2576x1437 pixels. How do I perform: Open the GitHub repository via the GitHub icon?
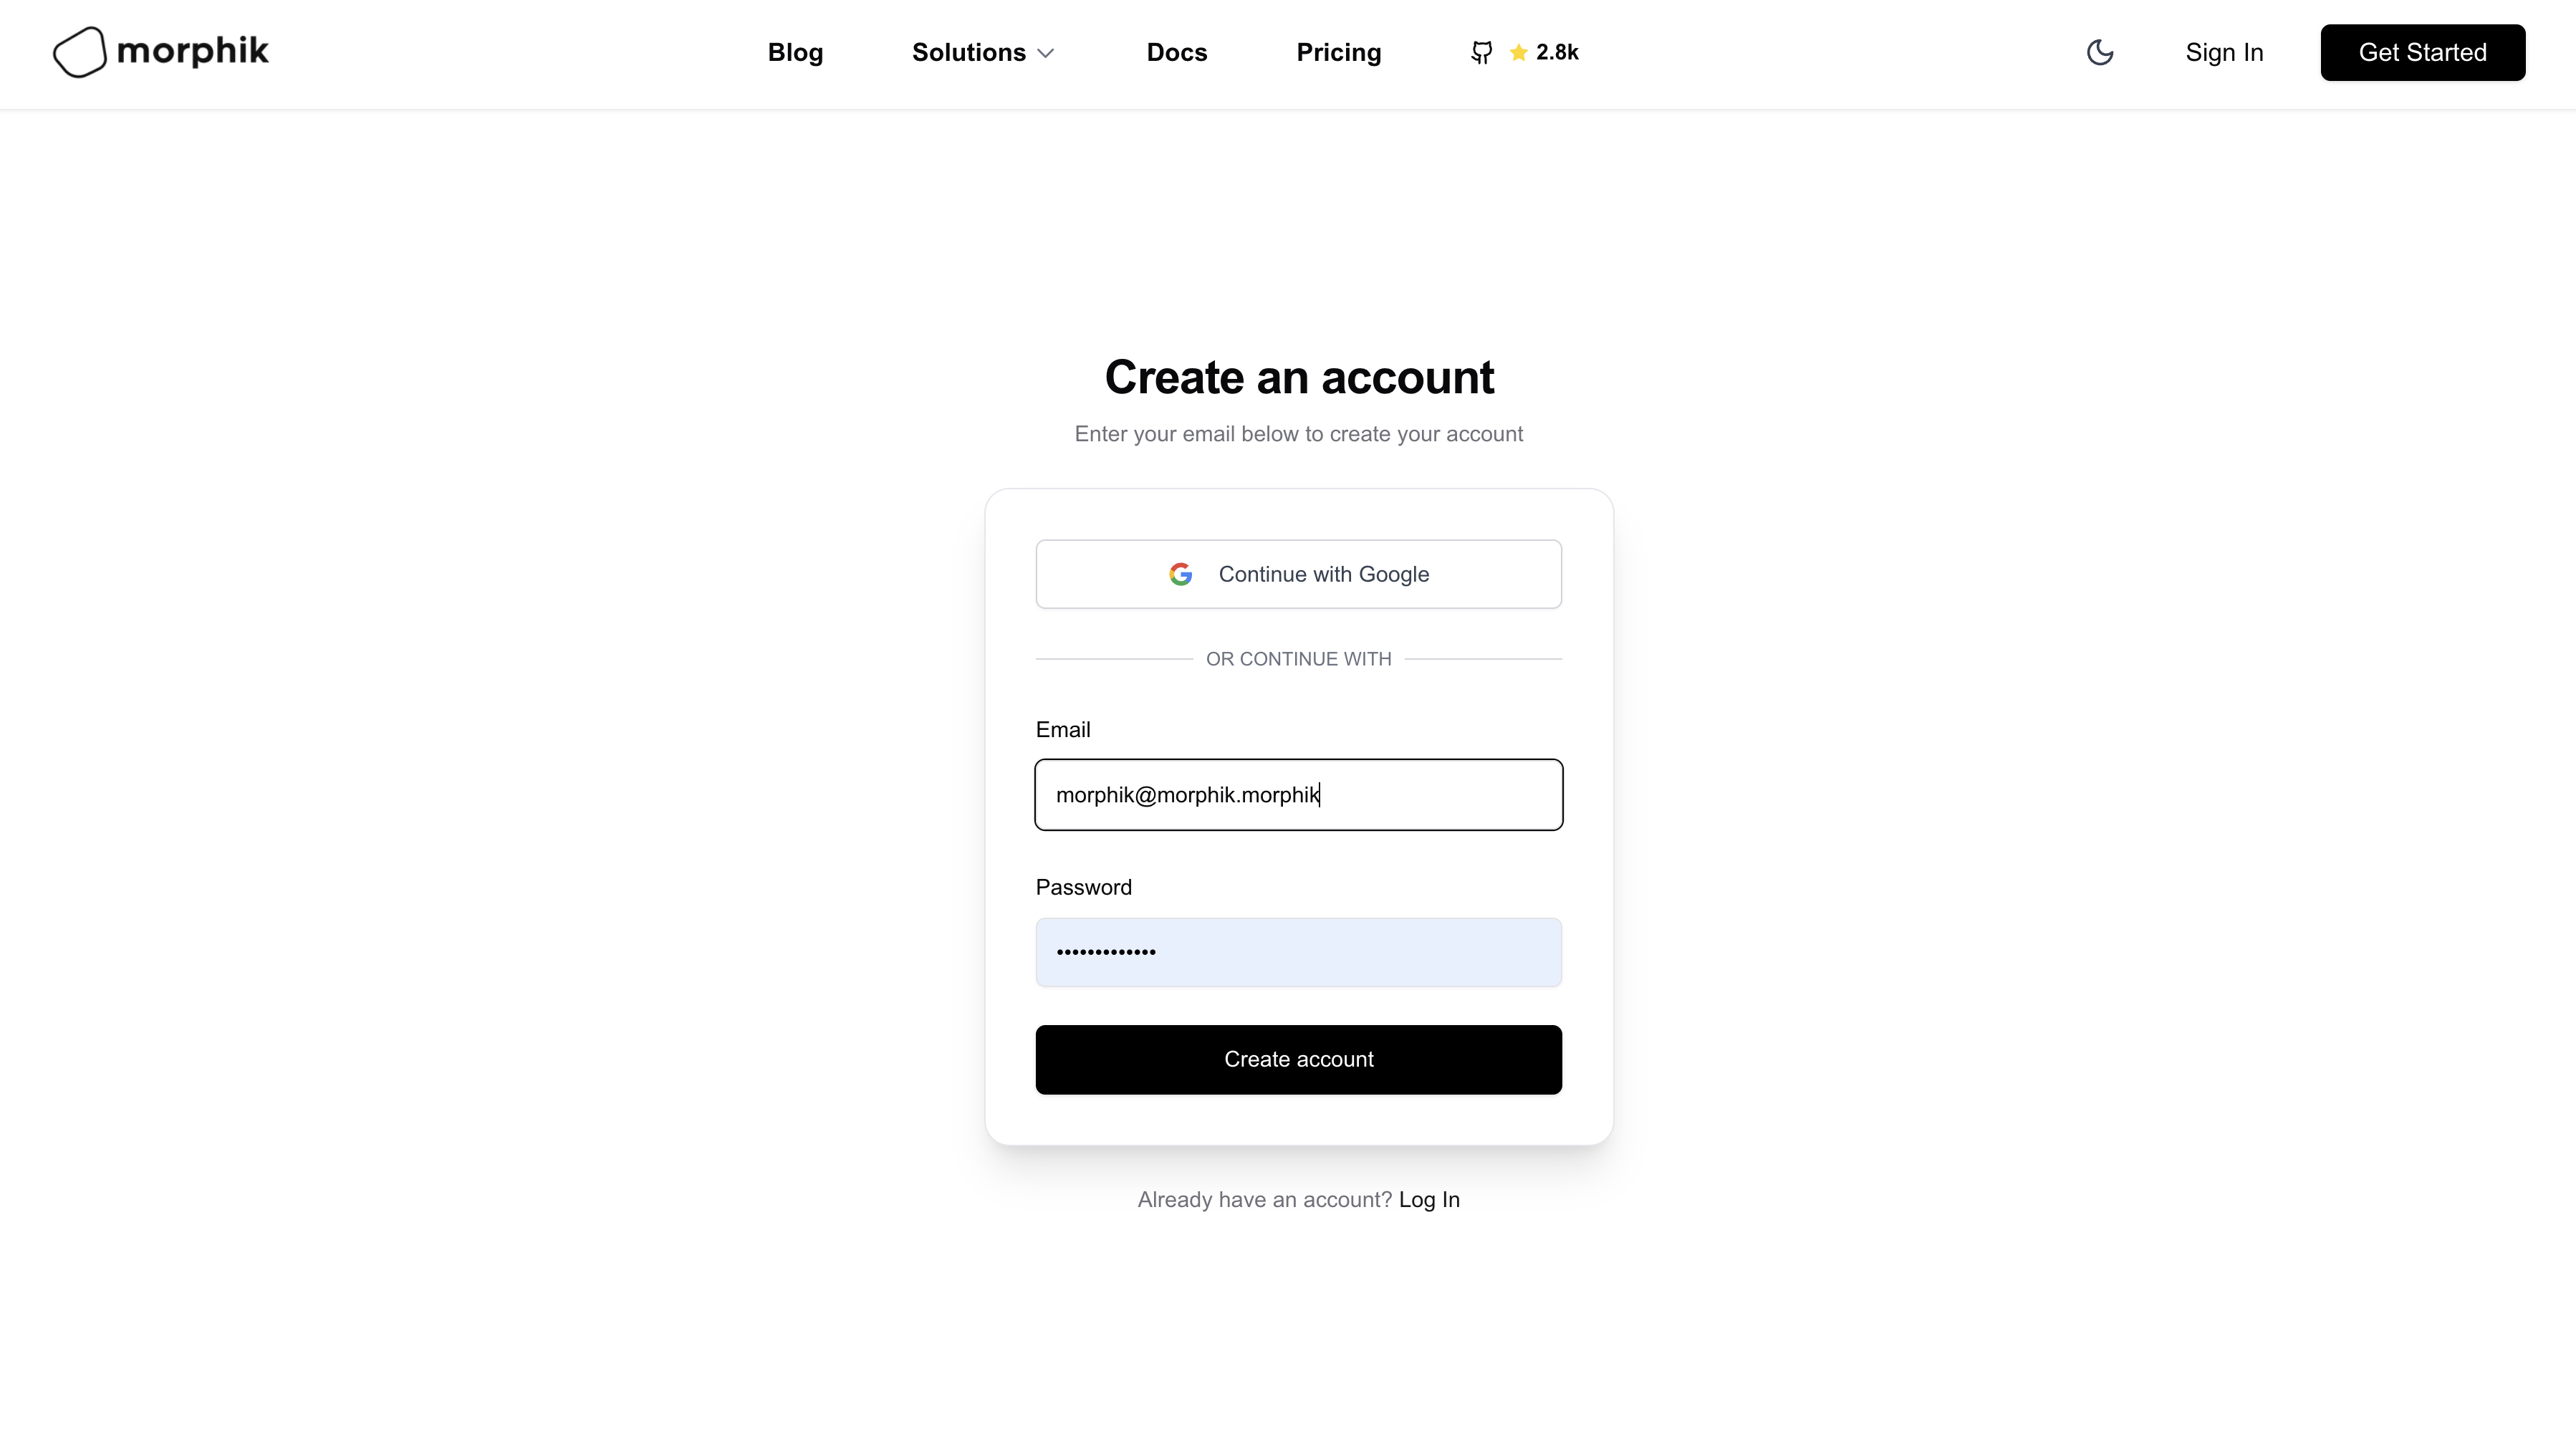(1481, 52)
